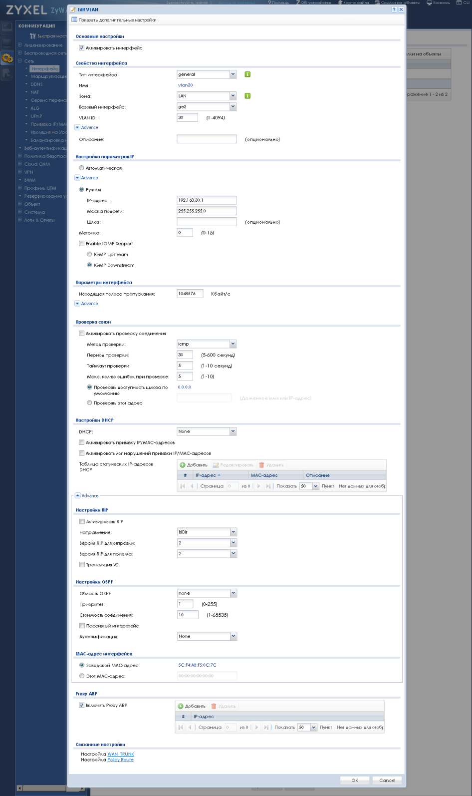This screenshot has width=472, height=796.
Task: Click the Удалить trash icon in DHCP table
Action: tap(261, 465)
